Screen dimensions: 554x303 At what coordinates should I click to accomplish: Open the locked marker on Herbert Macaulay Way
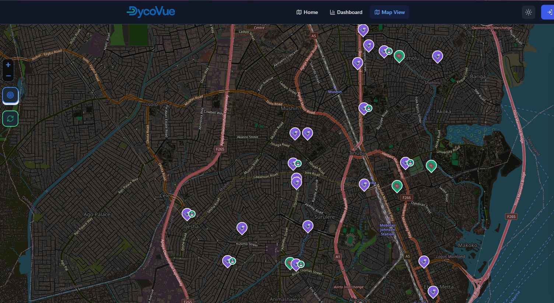pos(406,163)
